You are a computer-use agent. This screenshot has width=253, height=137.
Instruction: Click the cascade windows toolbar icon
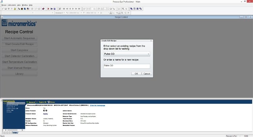(131, 9)
